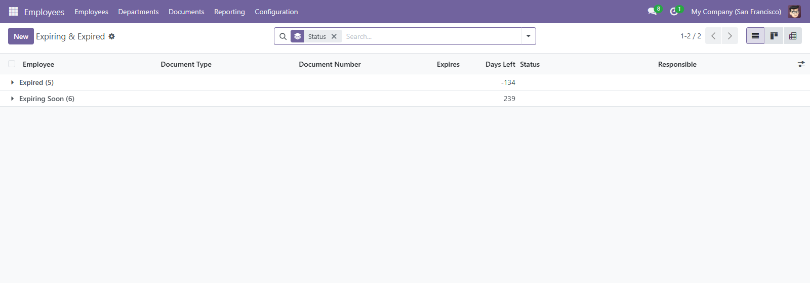Screen dimensions: 810x283
Task: Sort by Days Left column
Action: coord(500,64)
